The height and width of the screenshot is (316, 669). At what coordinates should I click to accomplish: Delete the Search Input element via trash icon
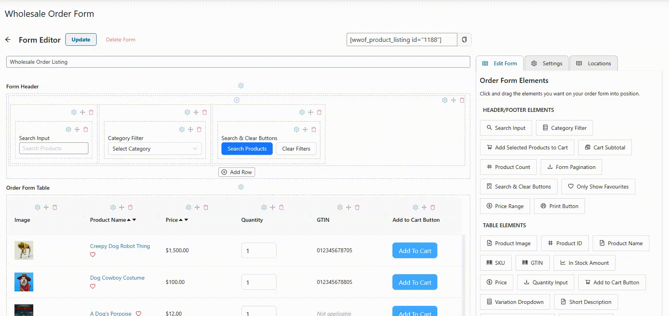click(x=86, y=129)
